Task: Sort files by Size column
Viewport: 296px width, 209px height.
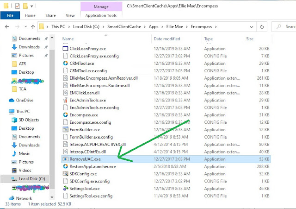Action: [x=250, y=39]
